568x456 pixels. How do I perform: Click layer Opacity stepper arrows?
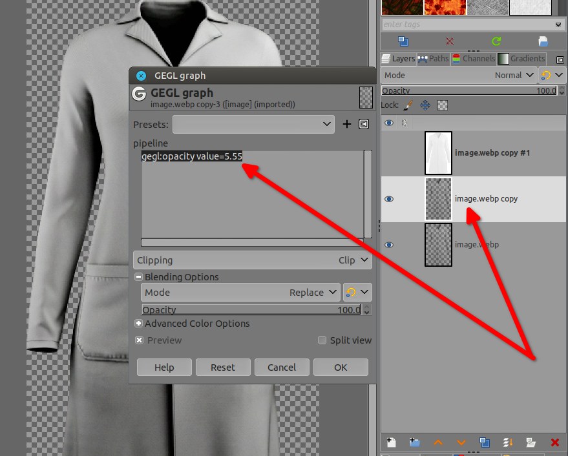pyautogui.click(x=562, y=90)
